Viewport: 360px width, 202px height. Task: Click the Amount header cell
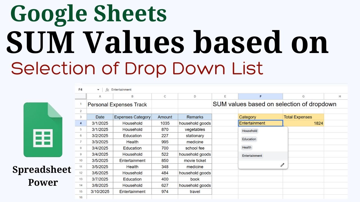coord(165,117)
